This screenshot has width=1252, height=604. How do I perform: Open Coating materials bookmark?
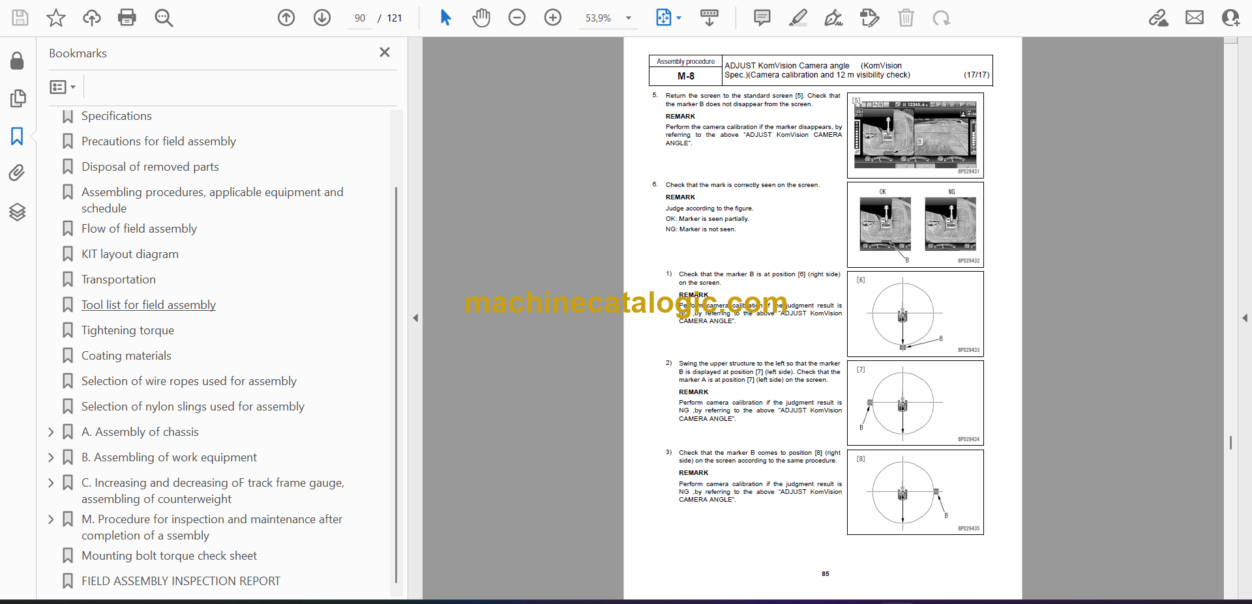[126, 356]
